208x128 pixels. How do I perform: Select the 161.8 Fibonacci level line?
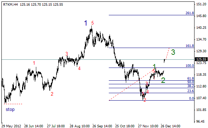(151, 48)
